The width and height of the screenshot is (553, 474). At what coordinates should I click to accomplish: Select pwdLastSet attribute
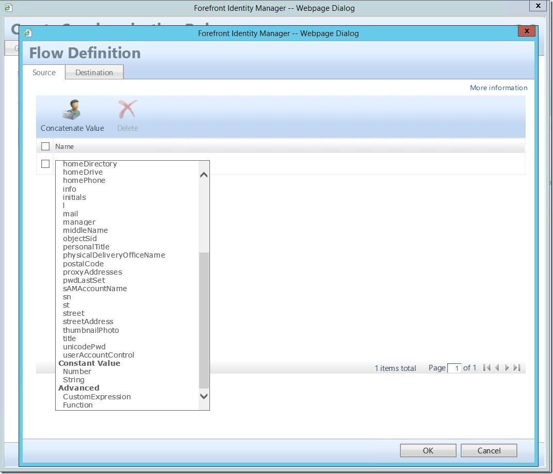click(84, 280)
